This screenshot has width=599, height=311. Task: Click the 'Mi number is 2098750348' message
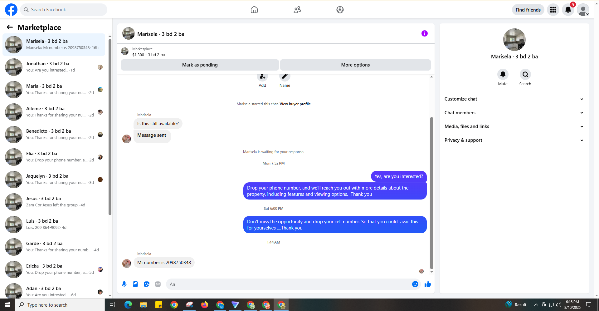(x=164, y=263)
